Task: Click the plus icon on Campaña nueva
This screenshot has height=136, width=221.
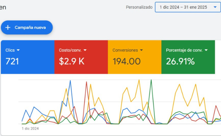Action: coord(8,28)
